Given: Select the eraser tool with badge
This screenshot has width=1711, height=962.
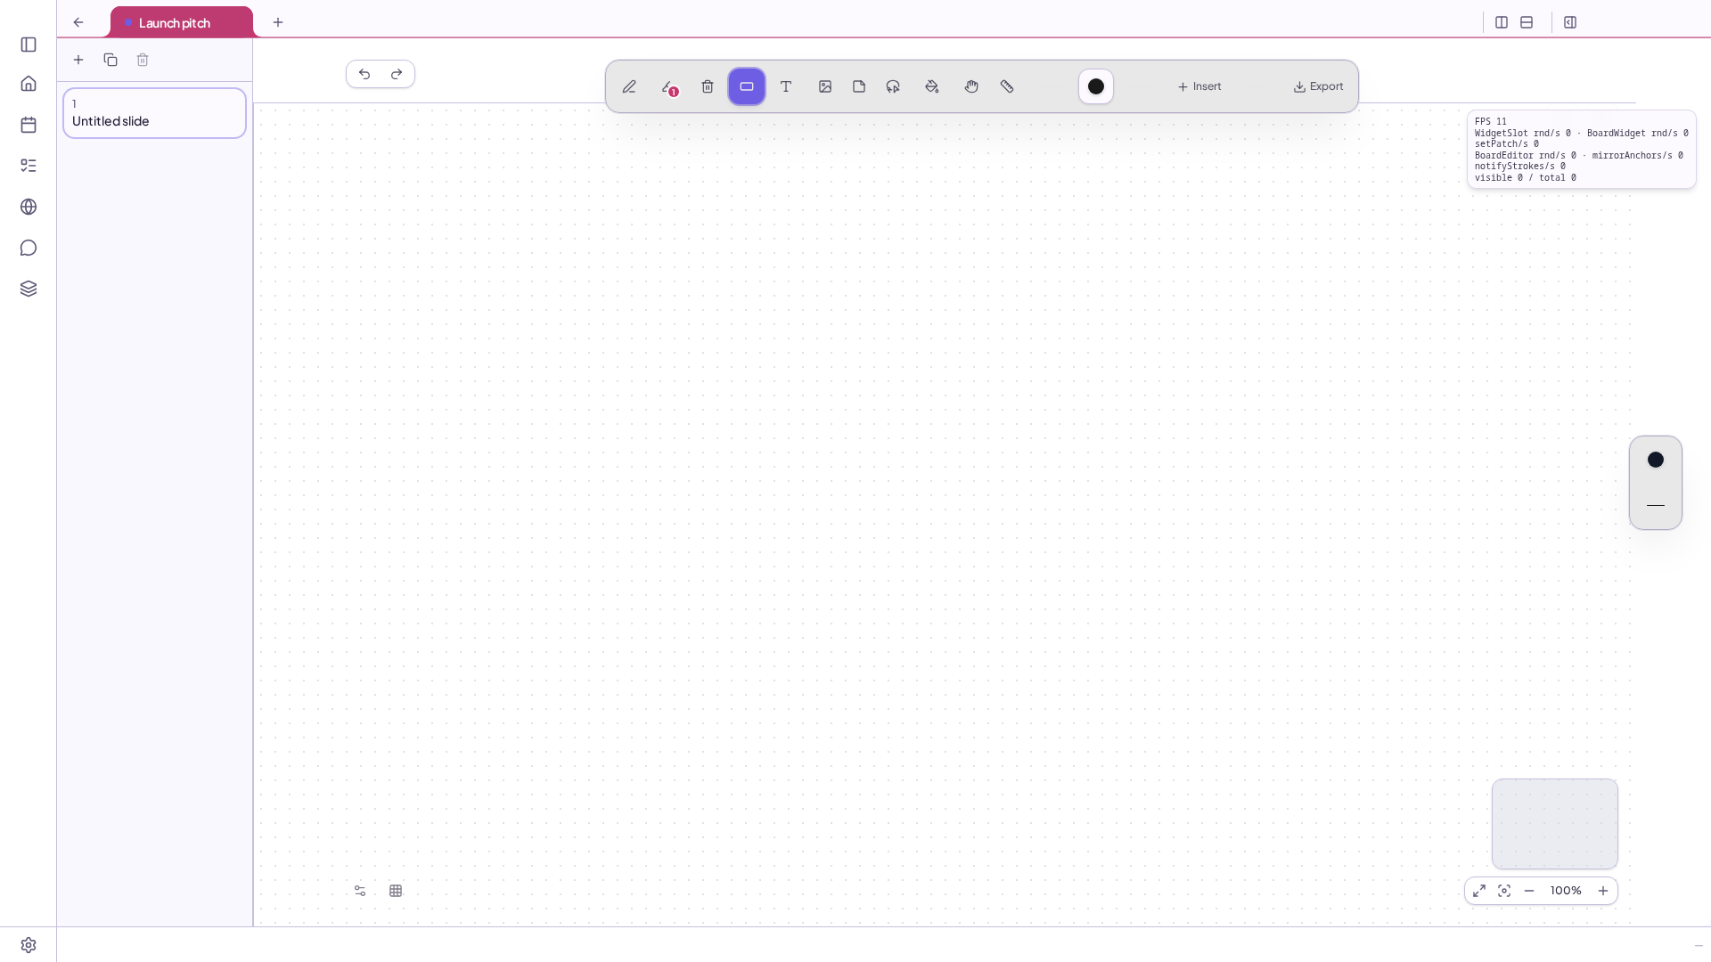Looking at the screenshot, I should (x=668, y=86).
